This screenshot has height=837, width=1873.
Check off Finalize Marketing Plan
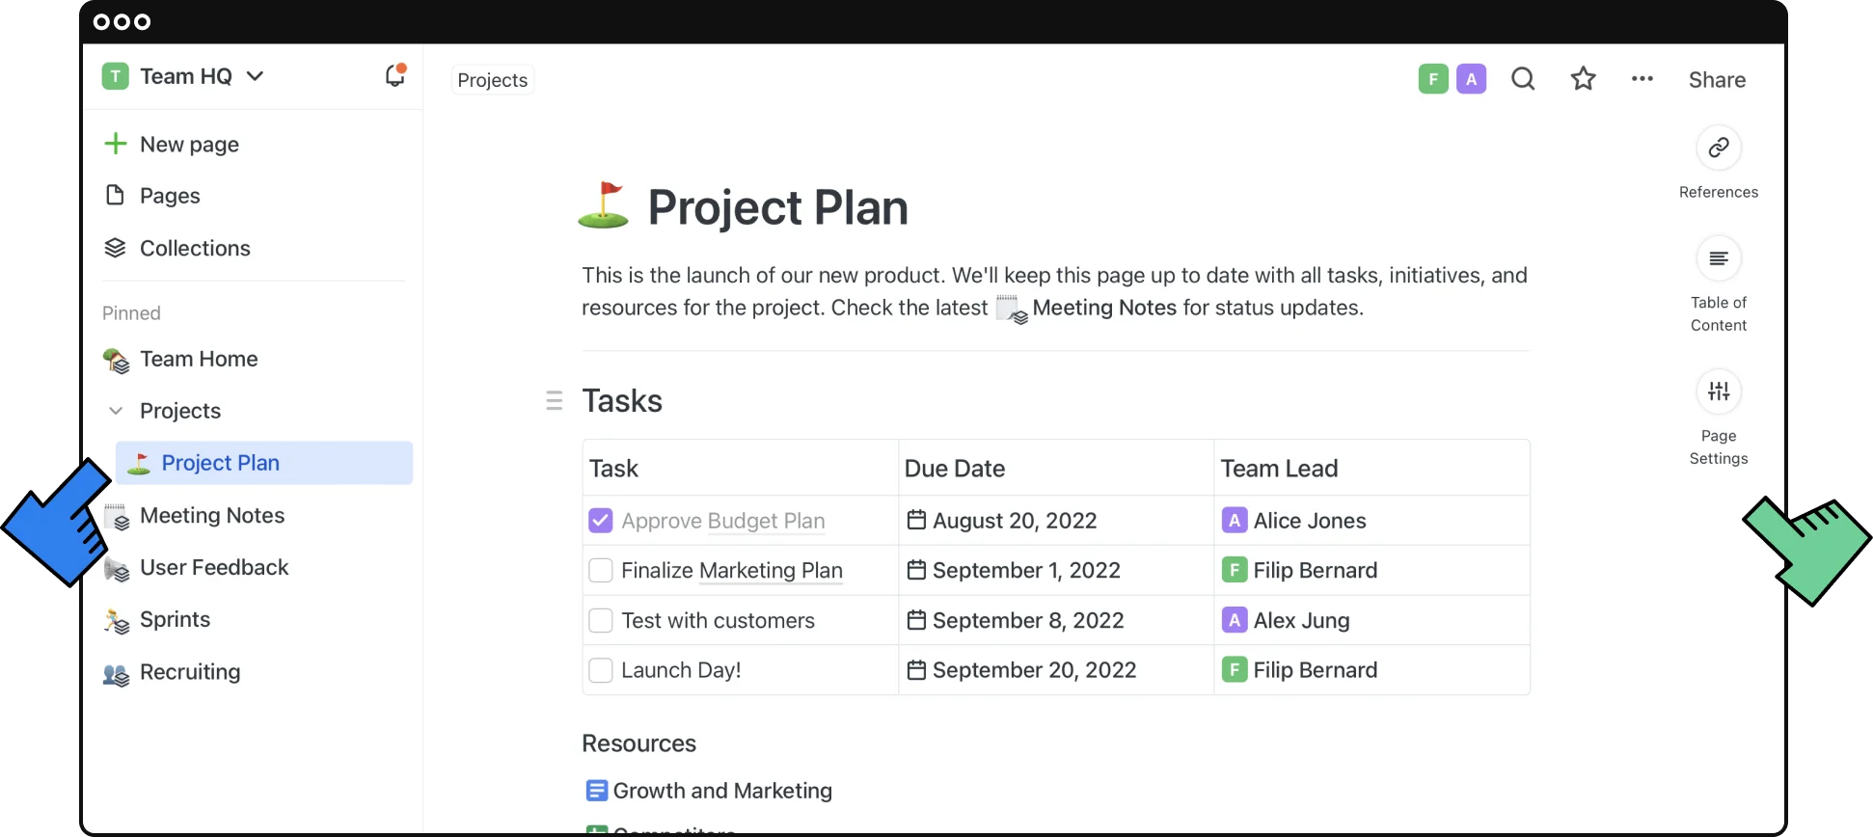point(600,571)
